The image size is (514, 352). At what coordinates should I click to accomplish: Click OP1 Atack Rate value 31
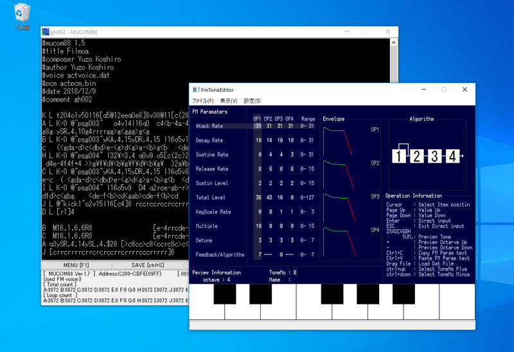point(258,126)
